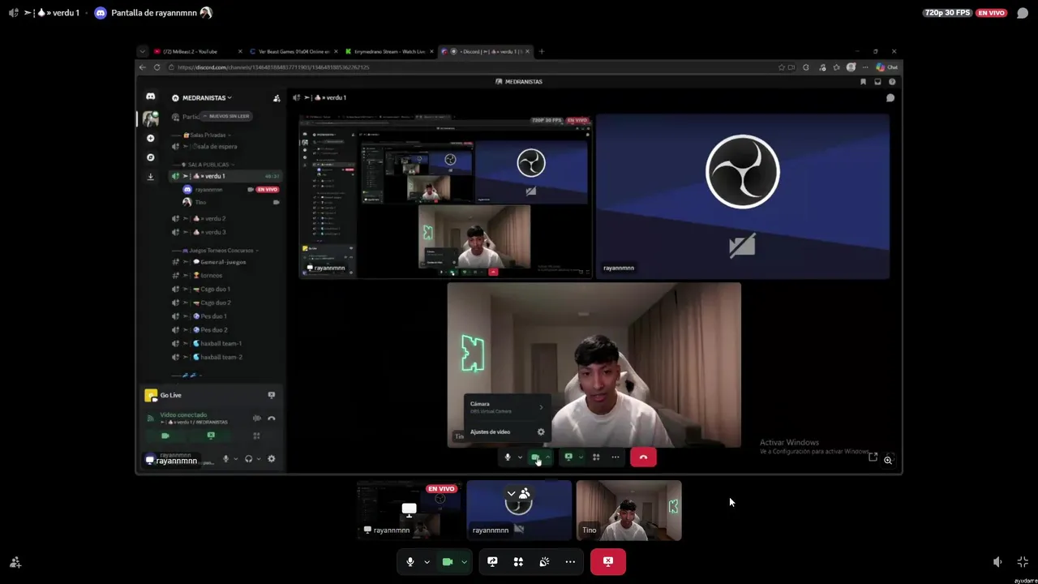1038x584 pixels.
Task: Open the sala de espera voice channel
Action: click(225, 147)
